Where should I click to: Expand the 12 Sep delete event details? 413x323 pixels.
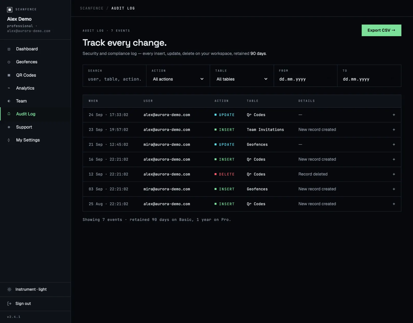pos(394,174)
